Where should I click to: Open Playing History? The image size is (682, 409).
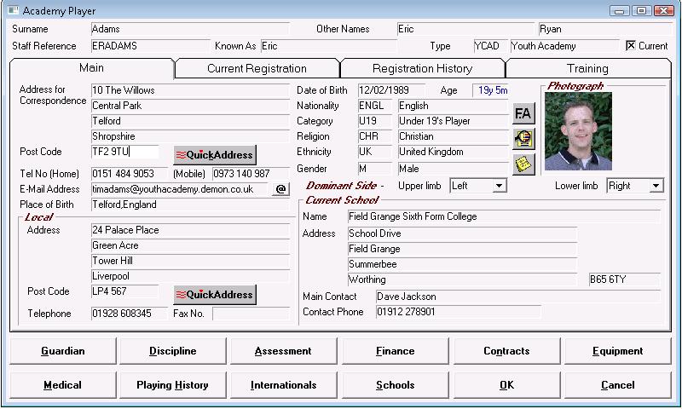pos(173,385)
